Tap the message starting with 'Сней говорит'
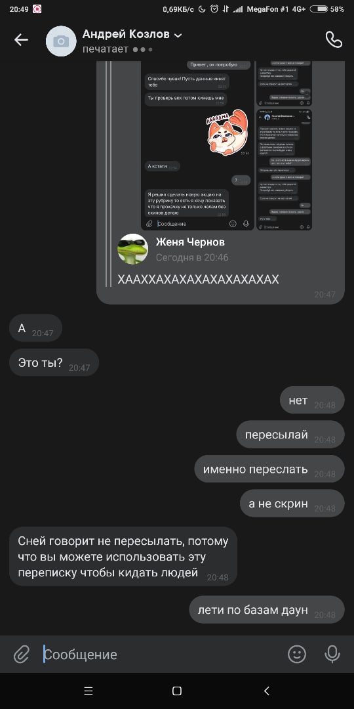354x709 pixels. [x=123, y=557]
